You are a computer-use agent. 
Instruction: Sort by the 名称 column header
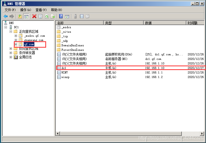pos(80,23)
